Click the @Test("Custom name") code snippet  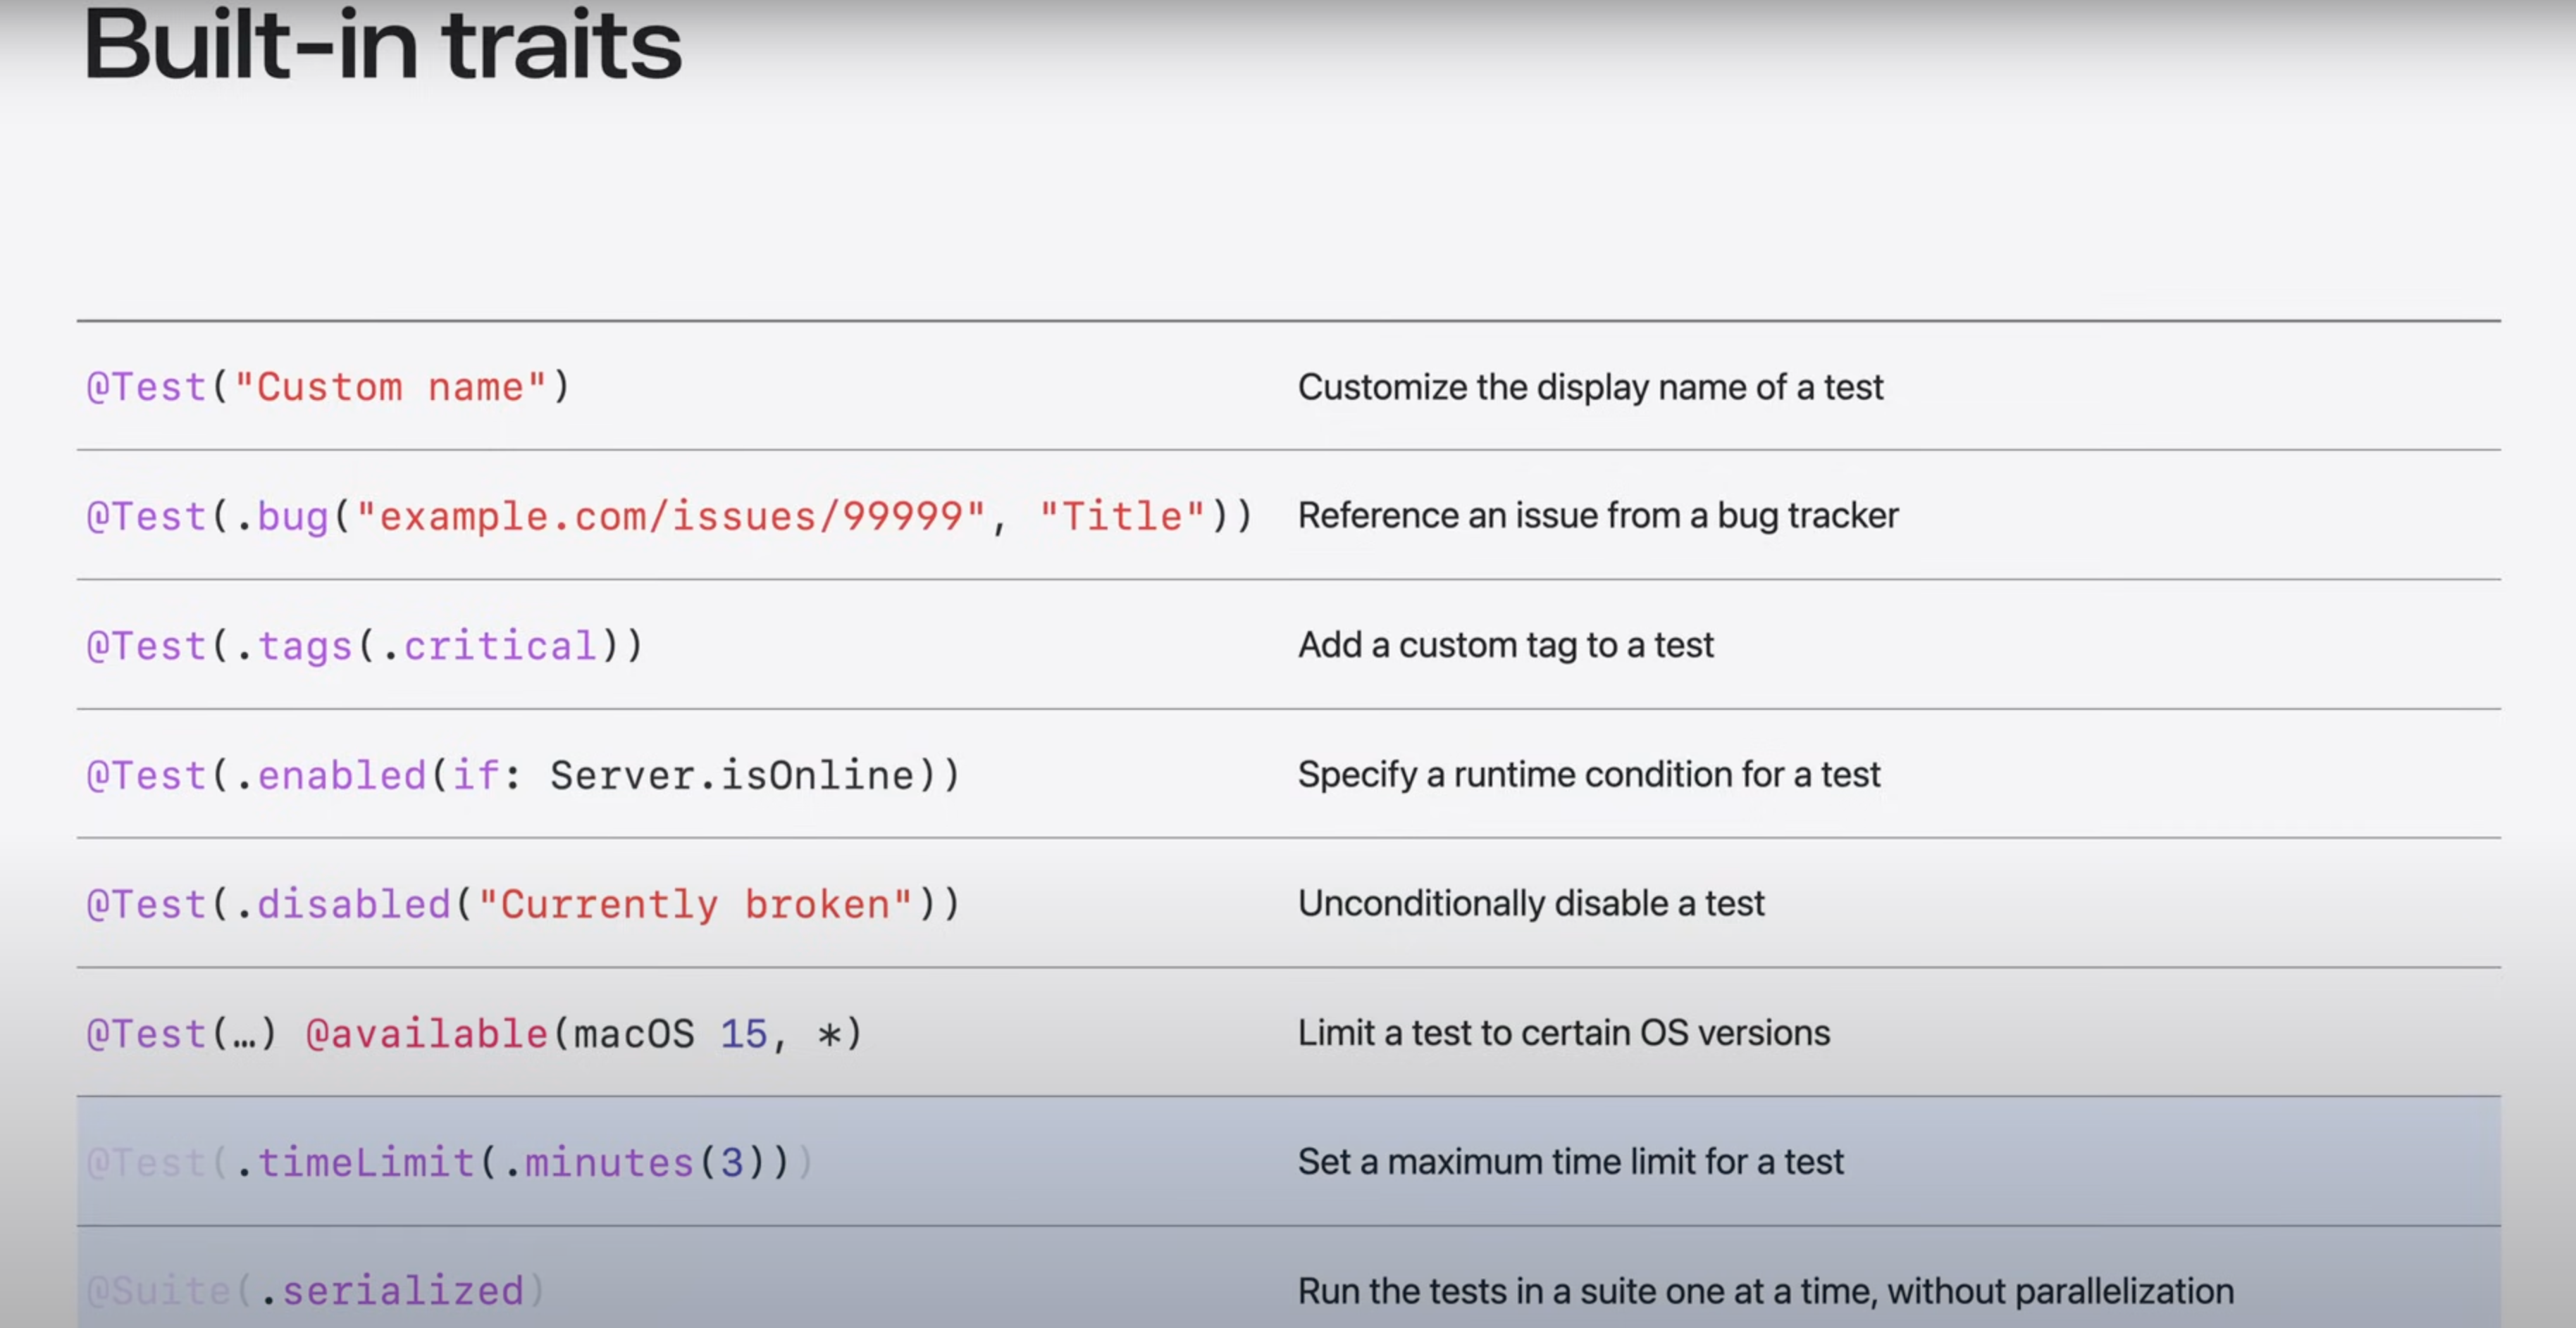328,387
